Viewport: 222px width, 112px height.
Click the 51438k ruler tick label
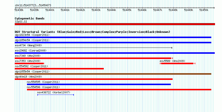click(19, 10)
